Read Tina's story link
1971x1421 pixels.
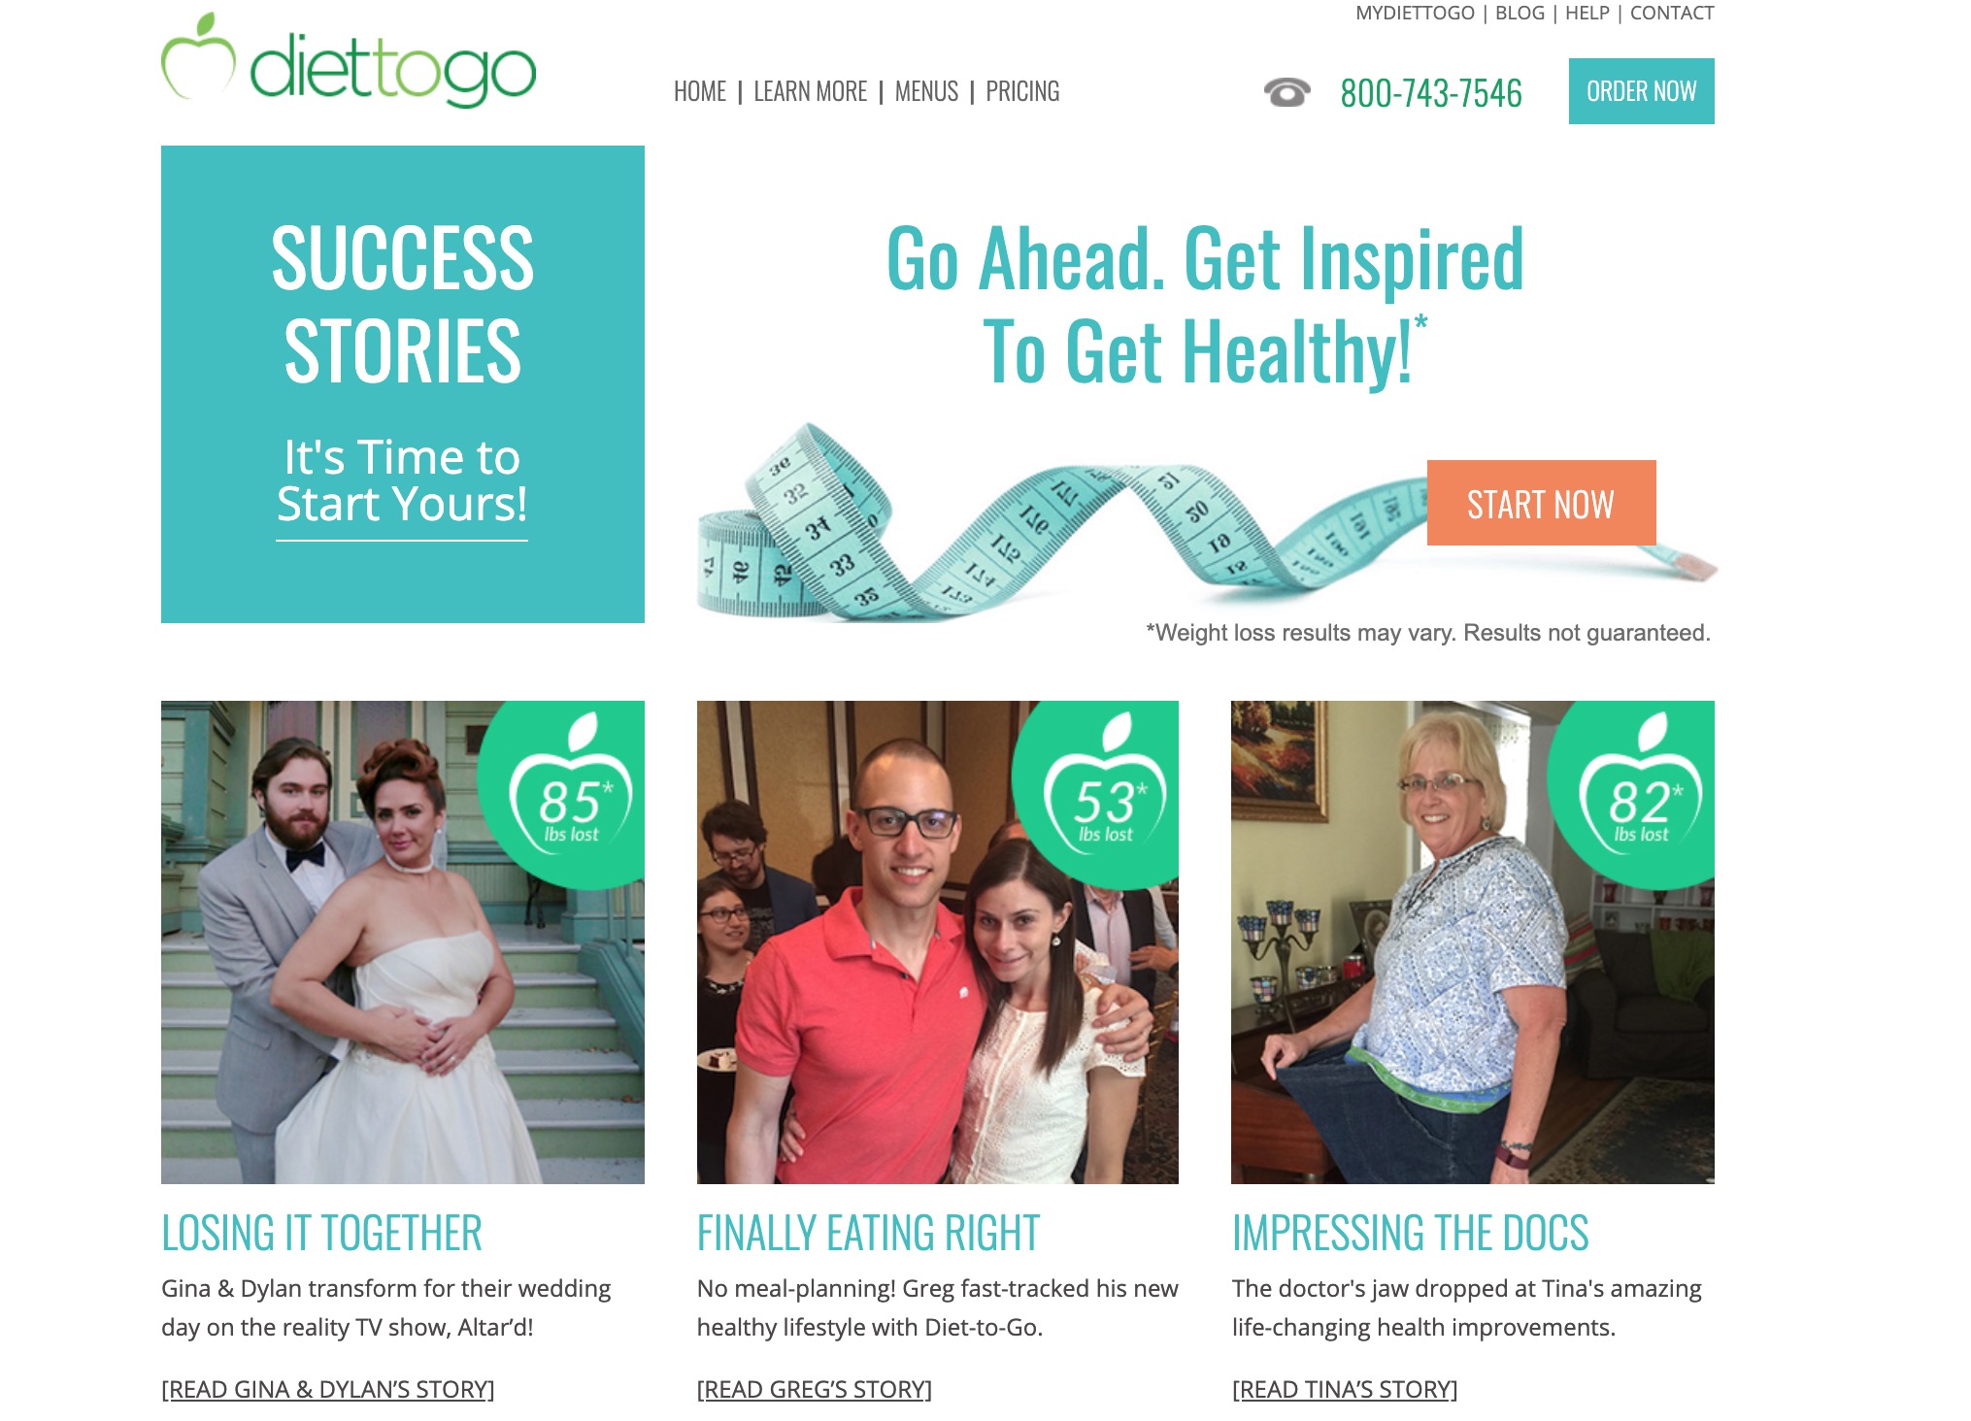(1345, 1389)
